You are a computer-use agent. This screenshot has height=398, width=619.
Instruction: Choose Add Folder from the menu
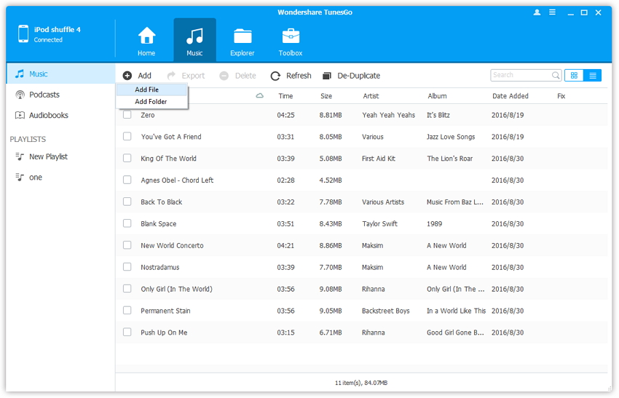coord(151,102)
